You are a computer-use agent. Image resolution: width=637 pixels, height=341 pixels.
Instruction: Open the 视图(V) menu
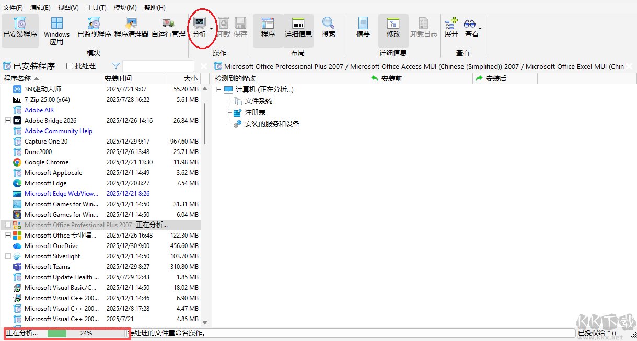(x=68, y=7)
